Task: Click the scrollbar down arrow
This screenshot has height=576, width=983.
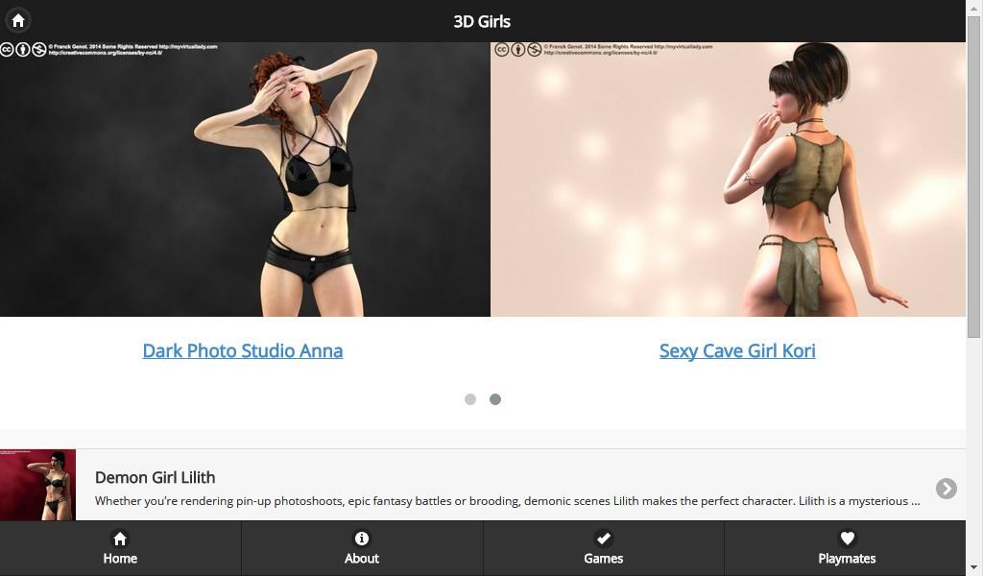Action: 973,567
